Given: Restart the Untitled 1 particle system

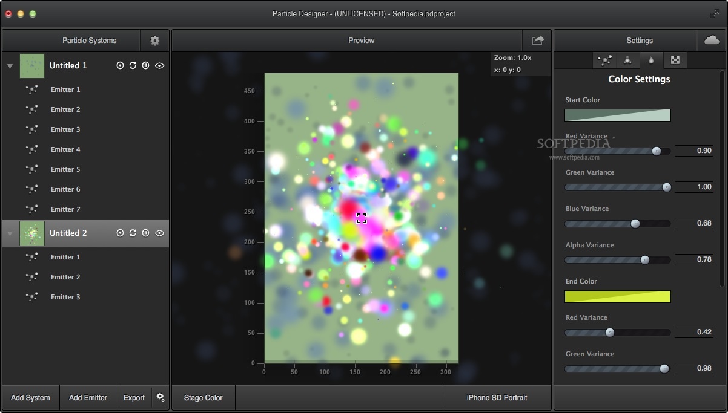Looking at the screenshot, I should [x=133, y=65].
